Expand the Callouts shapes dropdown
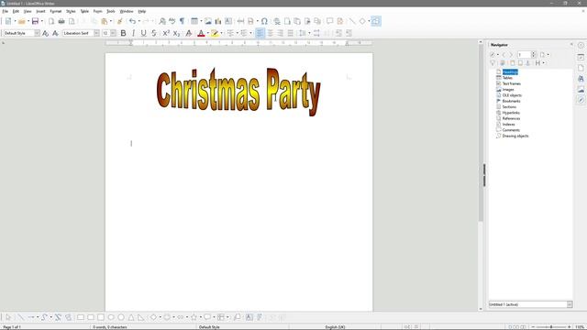Viewport: 587px width, 330px height. (214, 317)
